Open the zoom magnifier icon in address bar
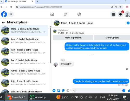 point(116,7)
